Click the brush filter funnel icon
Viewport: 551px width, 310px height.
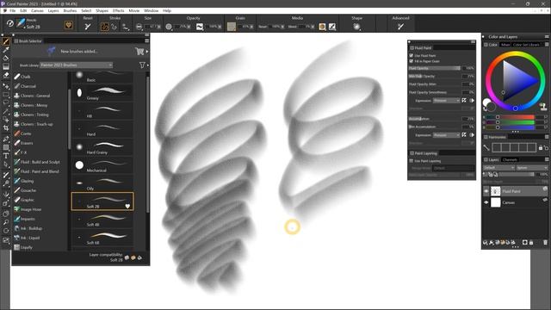pos(142,65)
